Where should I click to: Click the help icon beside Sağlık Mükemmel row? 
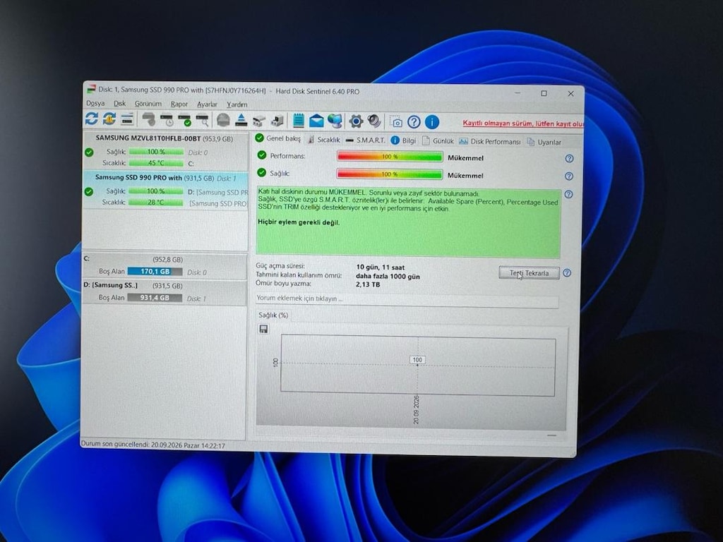point(569,176)
